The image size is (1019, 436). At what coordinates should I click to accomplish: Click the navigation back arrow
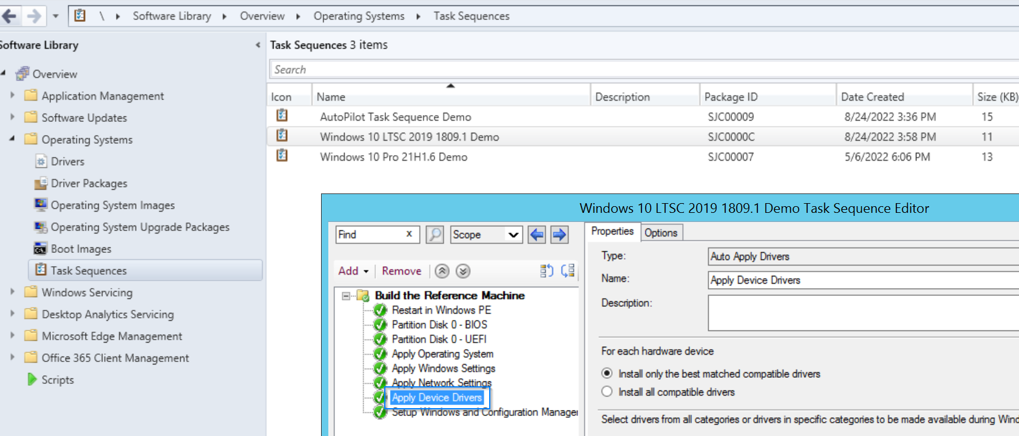click(10, 16)
